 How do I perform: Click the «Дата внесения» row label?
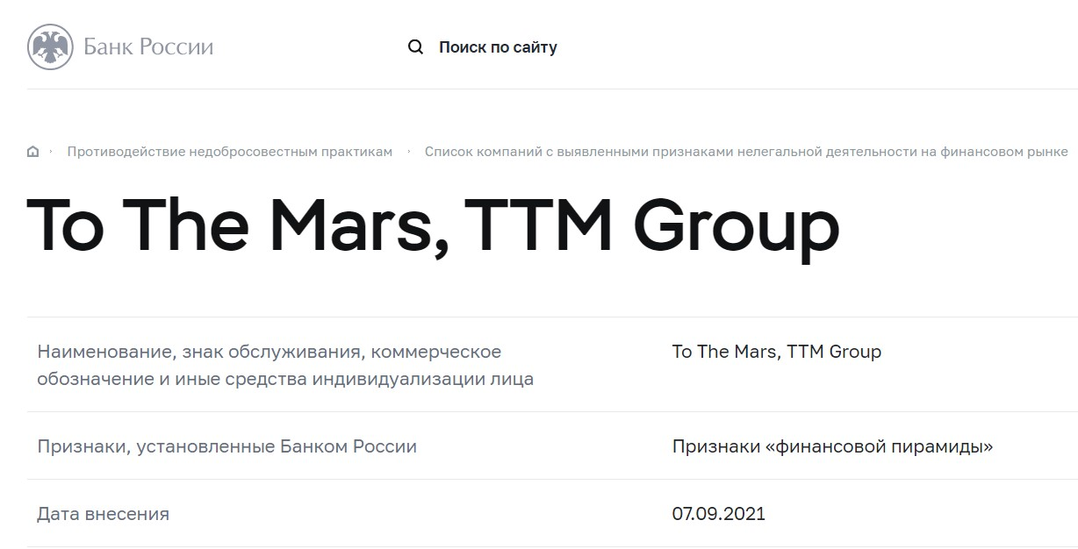pyautogui.click(x=103, y=514)
